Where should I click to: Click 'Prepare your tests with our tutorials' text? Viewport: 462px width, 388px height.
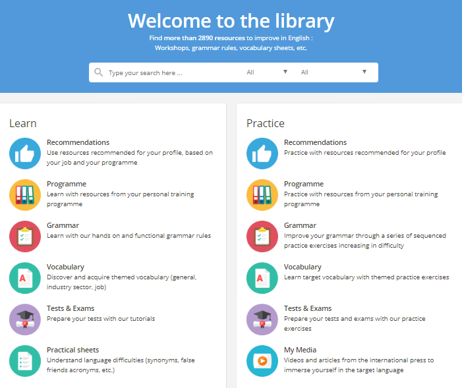(x=101, y=319)
